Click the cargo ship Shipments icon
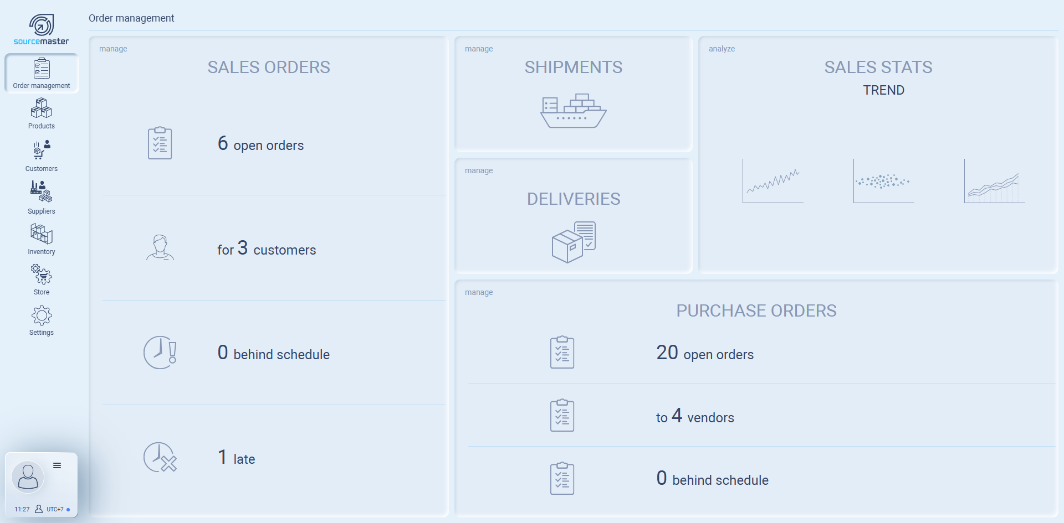The image size is (1064, 523). pyautogui.click(x=574, y=111)
